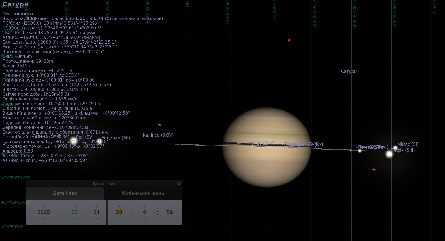
Task: Select the bright moon dot beside the Рея (SV) label
Action: 73,140
